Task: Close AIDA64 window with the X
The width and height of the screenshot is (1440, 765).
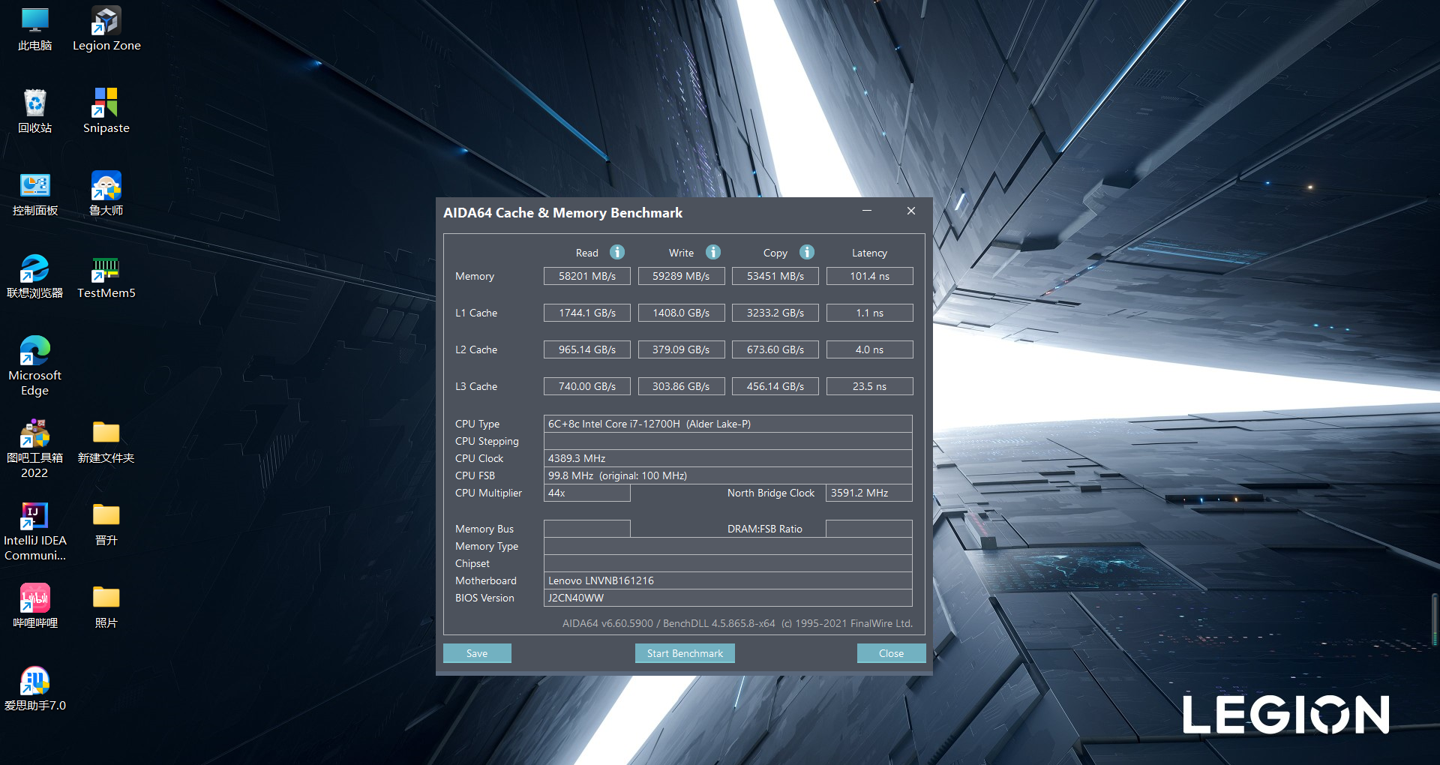Action: tap(911, 211)
